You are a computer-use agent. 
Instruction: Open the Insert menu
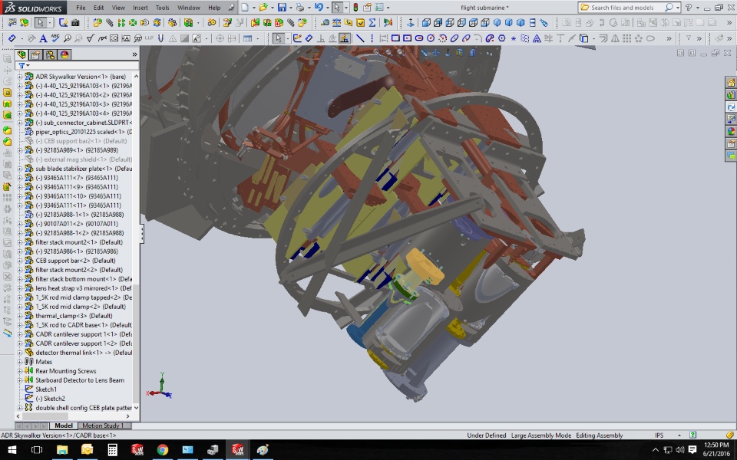point(140,8)
